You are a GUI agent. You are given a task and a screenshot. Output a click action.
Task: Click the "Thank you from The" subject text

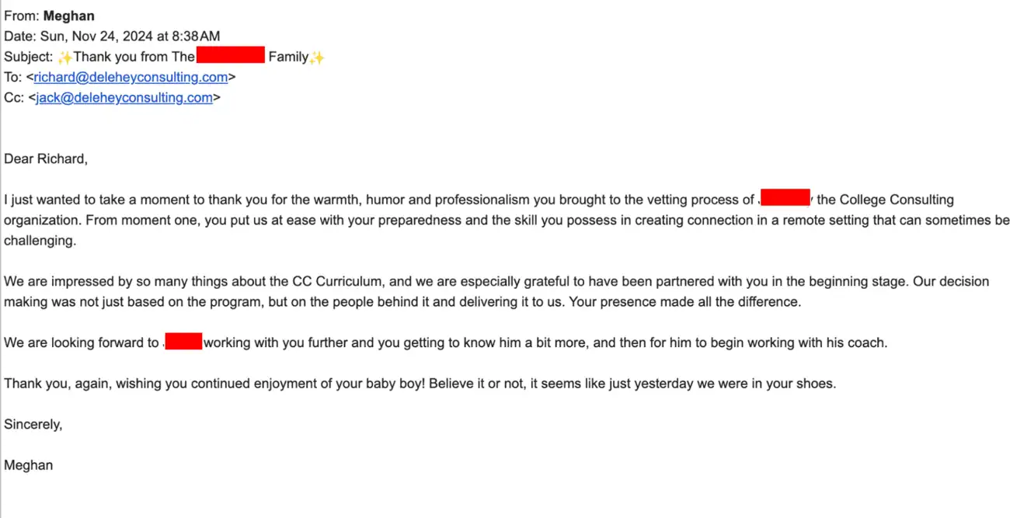coord(134,57)
